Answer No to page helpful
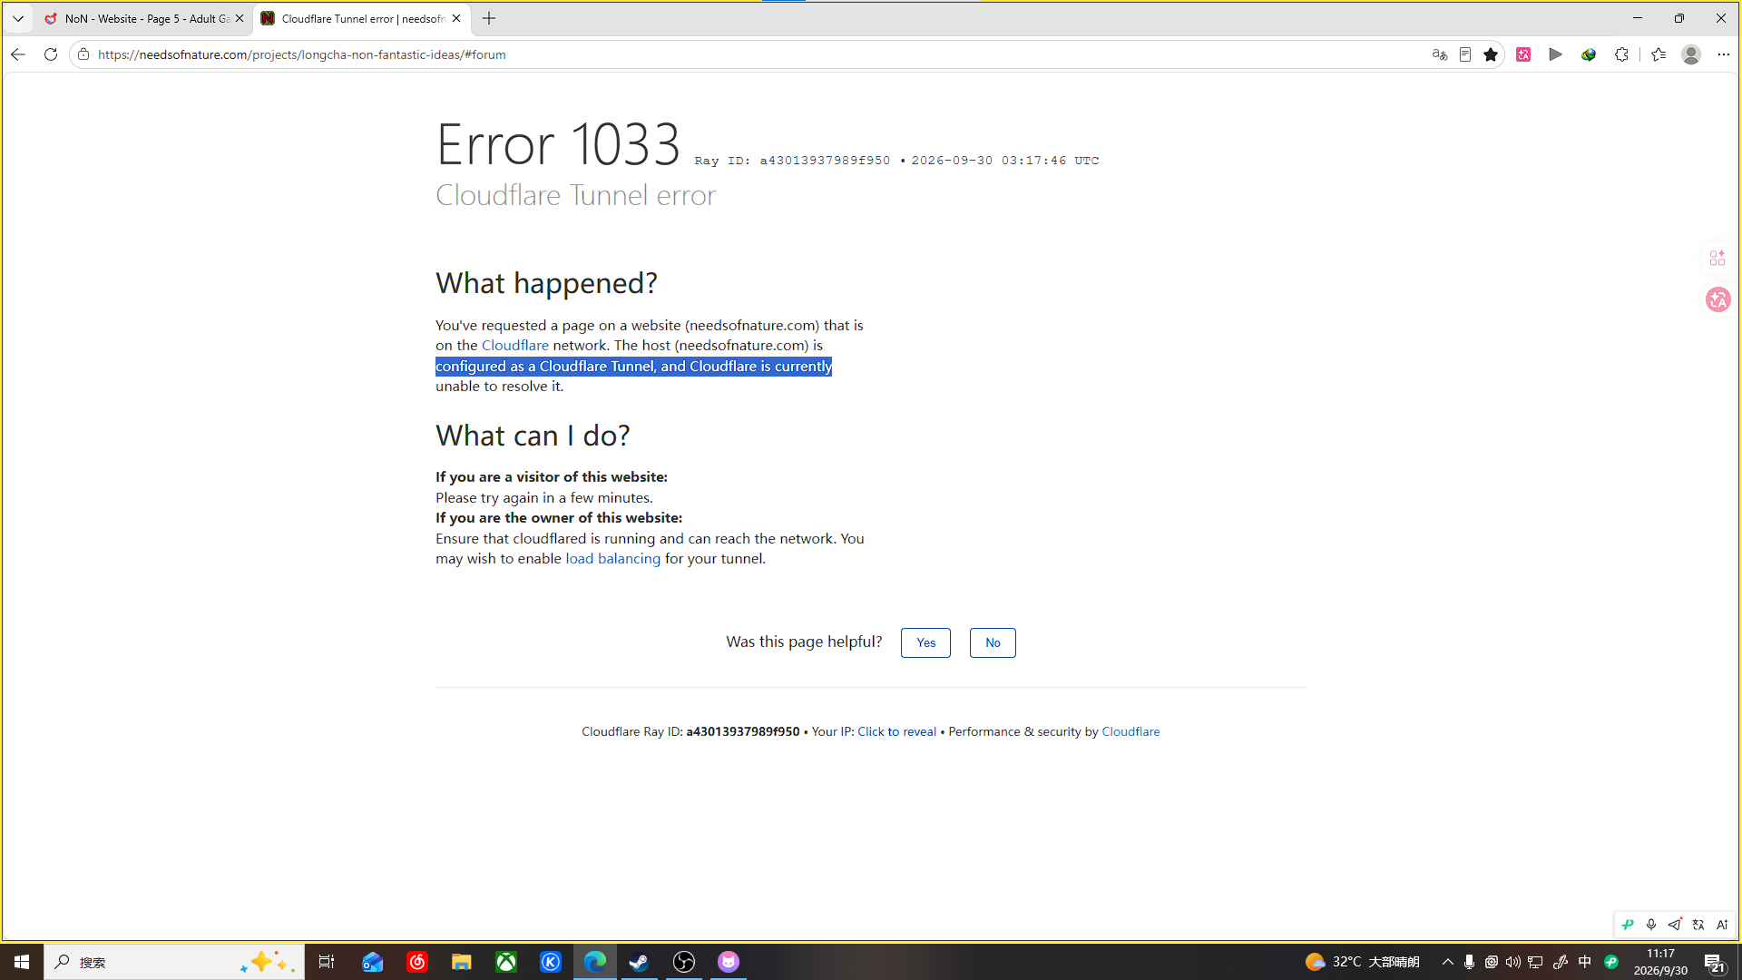This screenshot has width=1742, height=980. [993, 642]
